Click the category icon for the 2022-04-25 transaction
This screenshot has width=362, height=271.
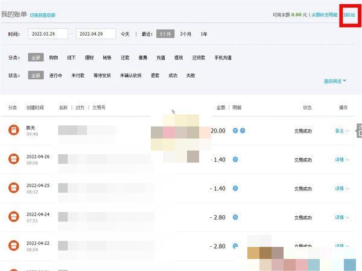13,188
